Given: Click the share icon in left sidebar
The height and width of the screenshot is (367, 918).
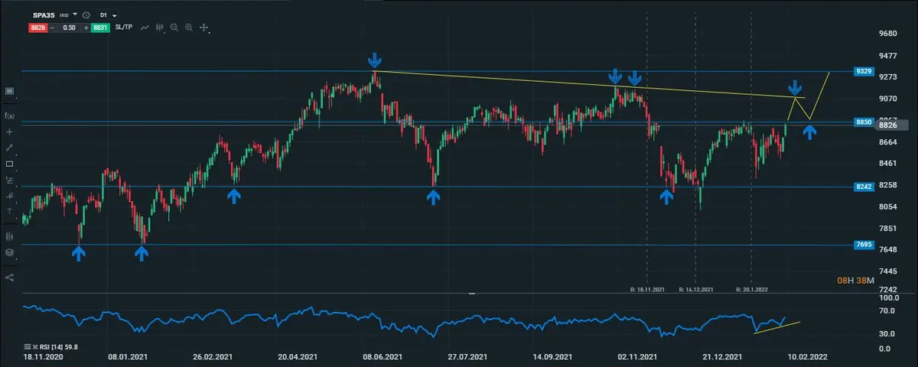Looking at the screenshot, I should click(x=10, y=278).
